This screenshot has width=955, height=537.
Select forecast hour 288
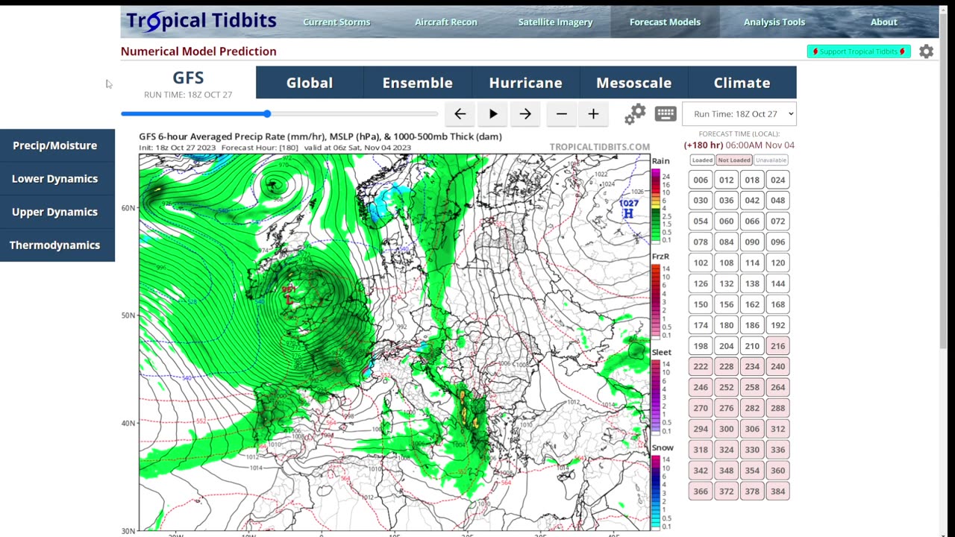click(x=777, y=408)
